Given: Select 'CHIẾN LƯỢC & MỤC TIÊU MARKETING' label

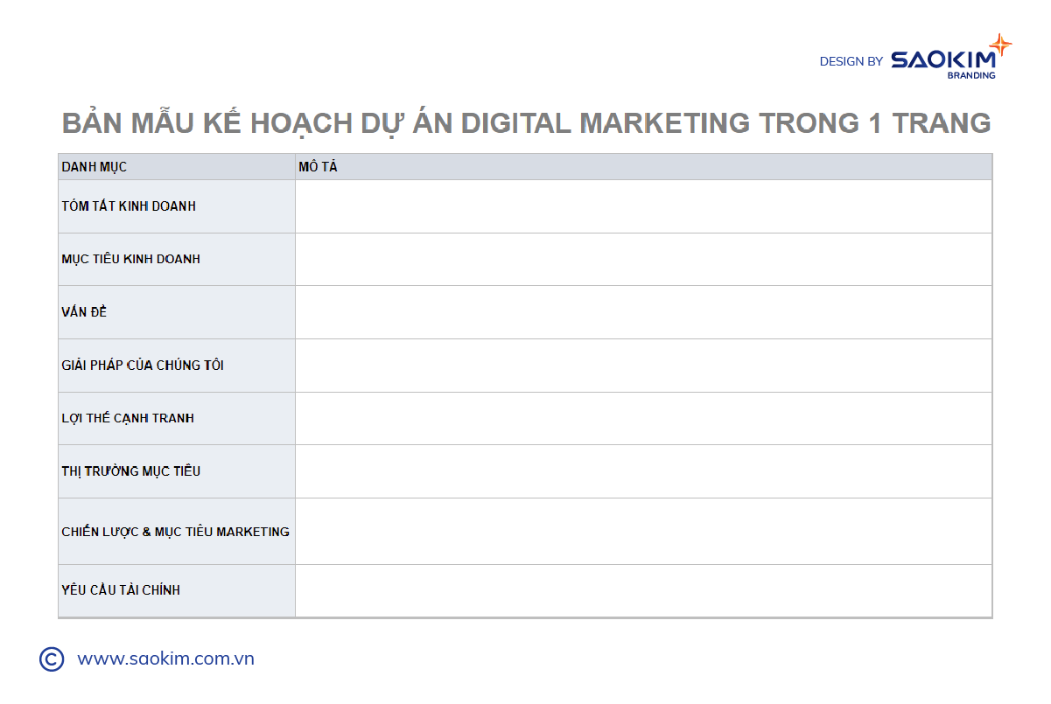Looking at the screenshot, I should 175,531.
